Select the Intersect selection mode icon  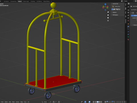pos(120,9)
